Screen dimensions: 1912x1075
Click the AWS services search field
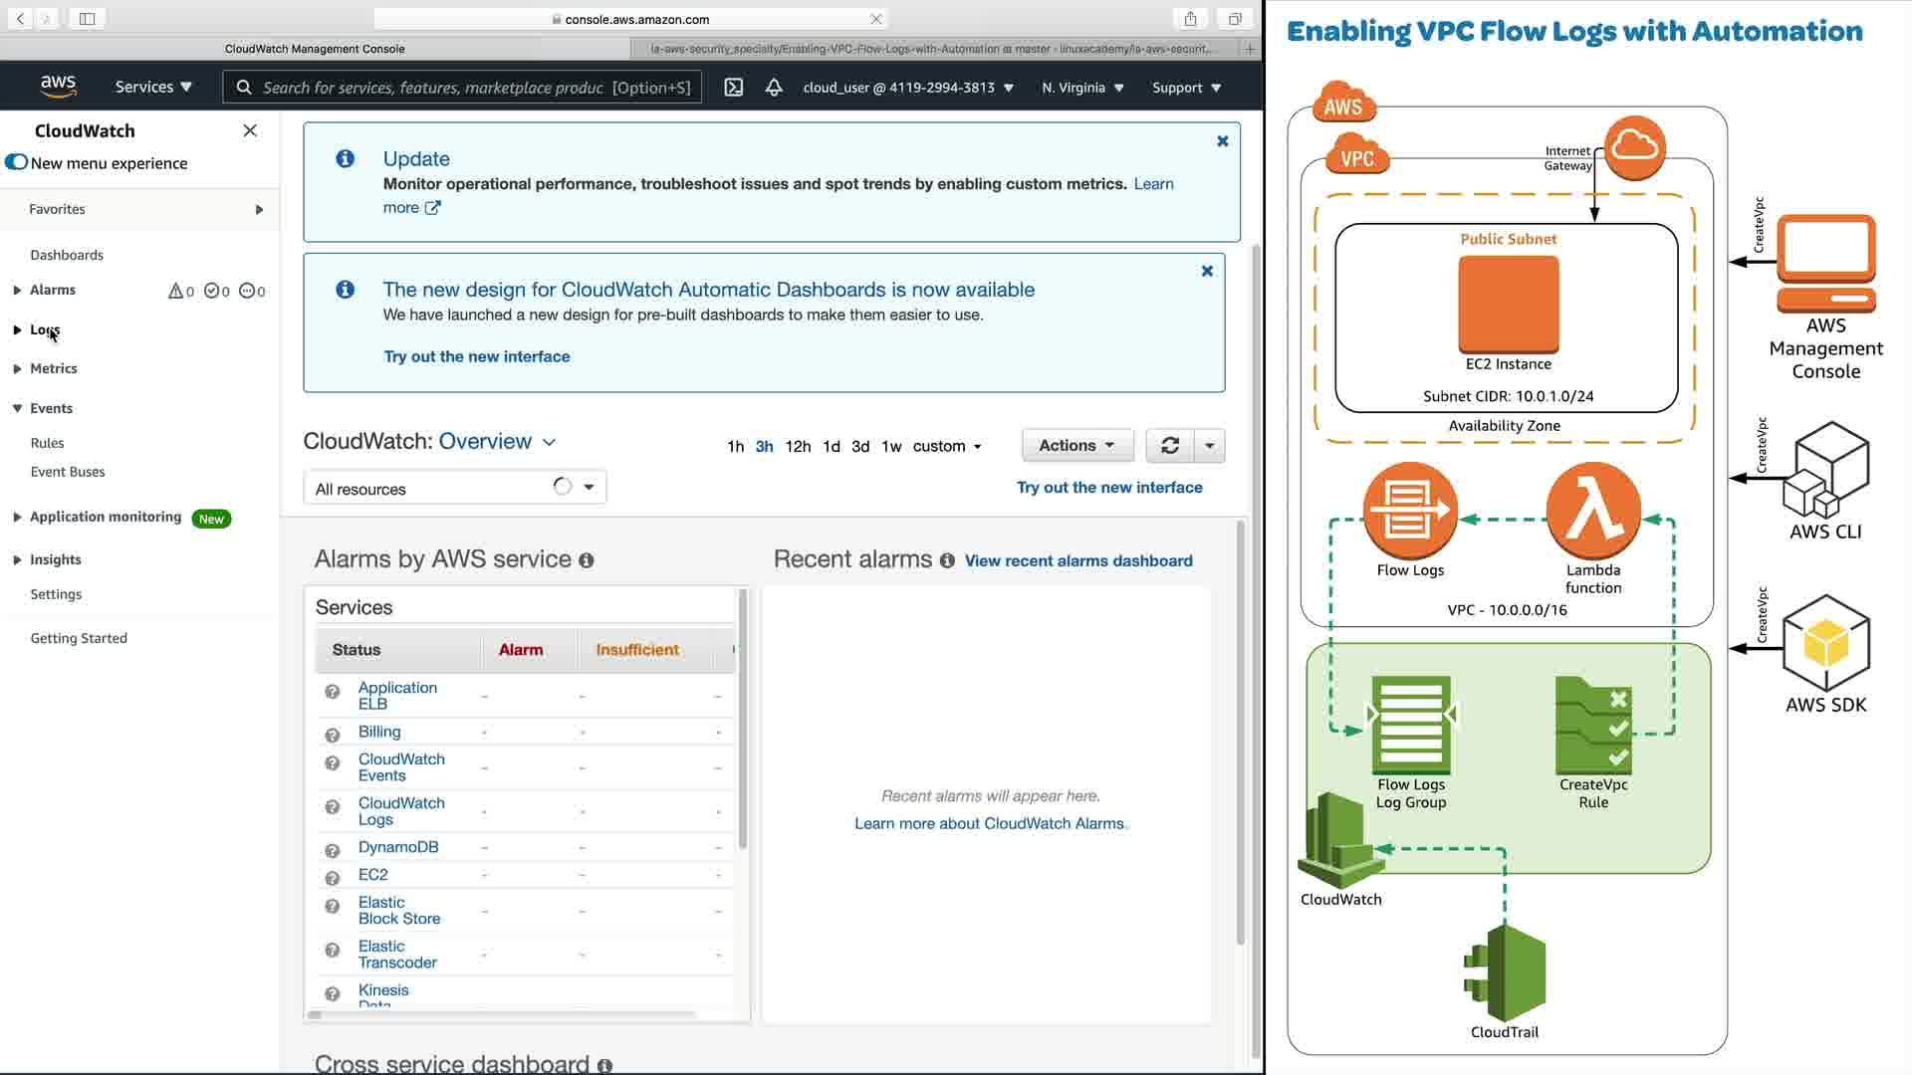click(463, 88)
